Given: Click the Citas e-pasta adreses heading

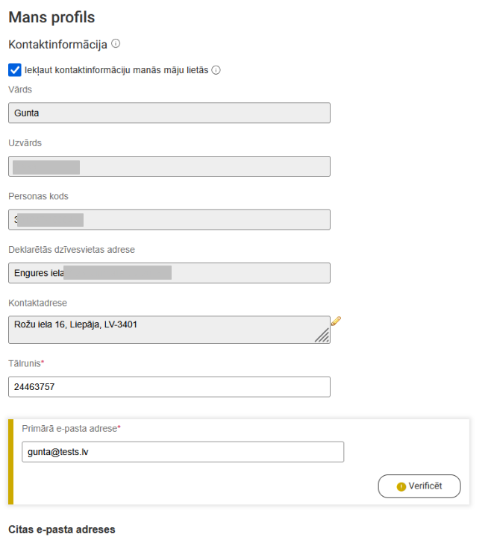Looking at the screenshot, I should coord(62,530).
